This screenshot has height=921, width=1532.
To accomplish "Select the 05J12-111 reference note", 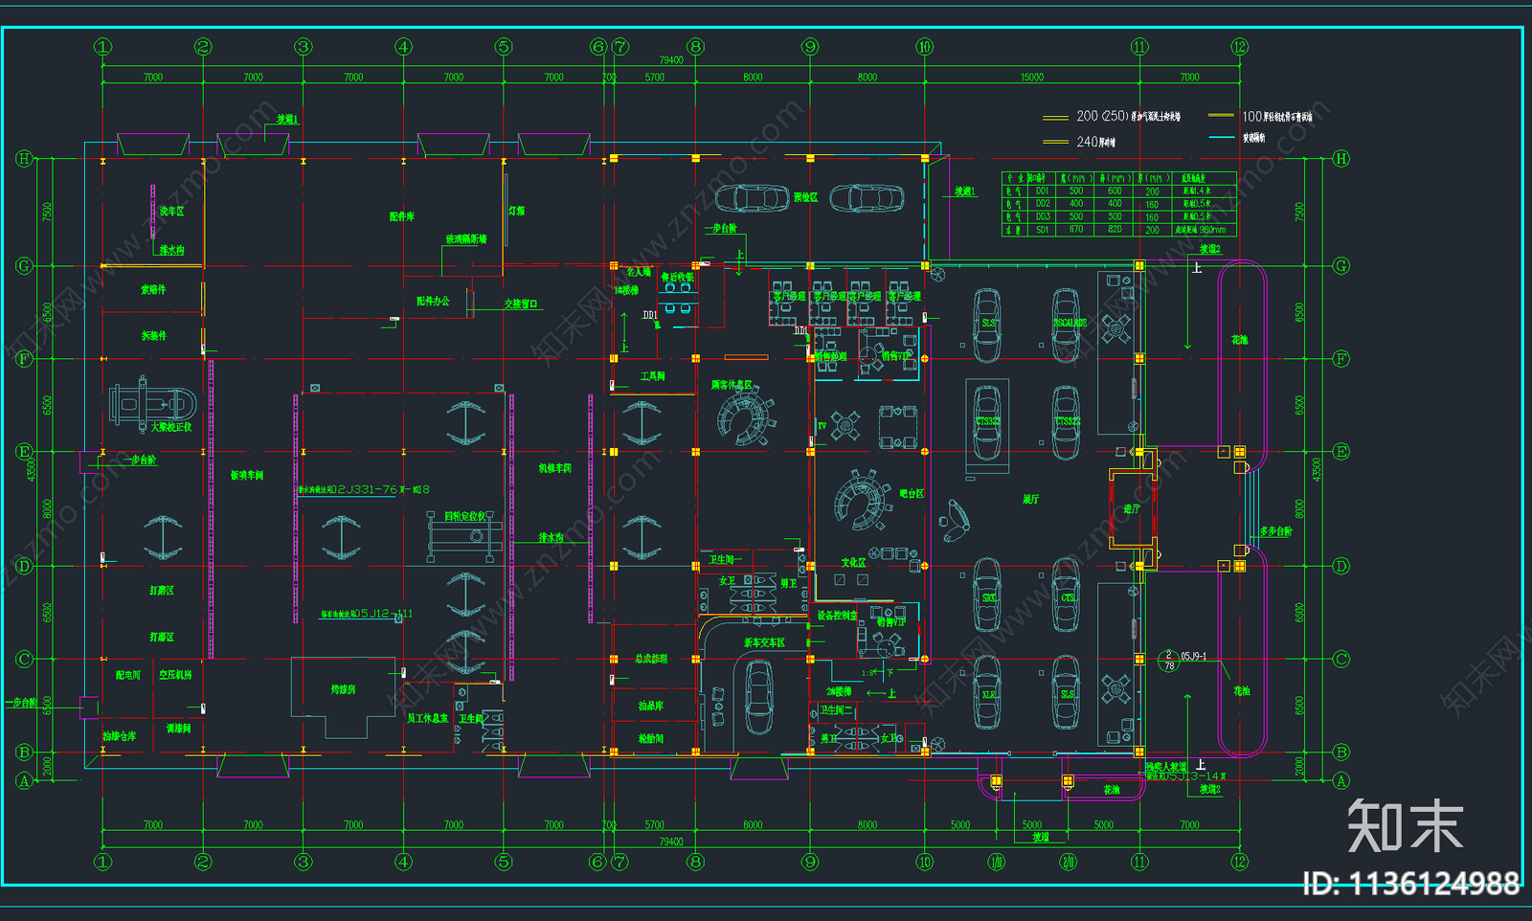I will pos(367,614).
